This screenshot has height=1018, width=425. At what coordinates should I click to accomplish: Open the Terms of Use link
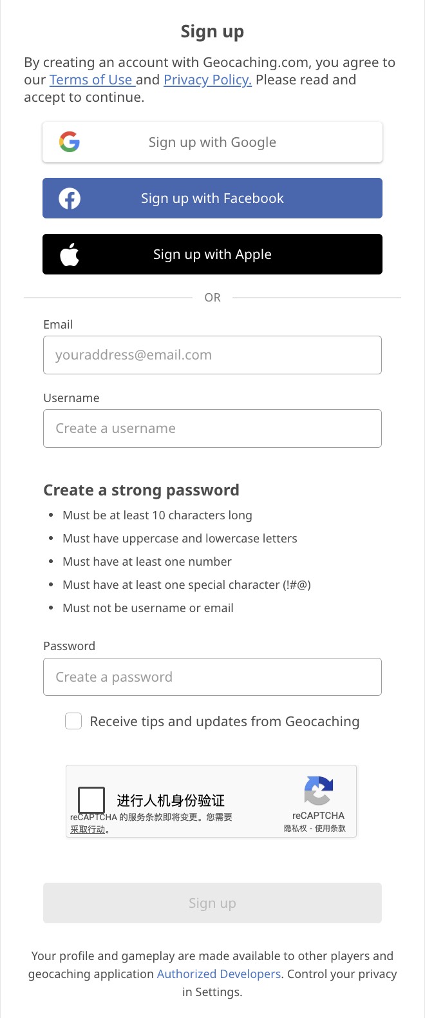click(x=91, y=80)
